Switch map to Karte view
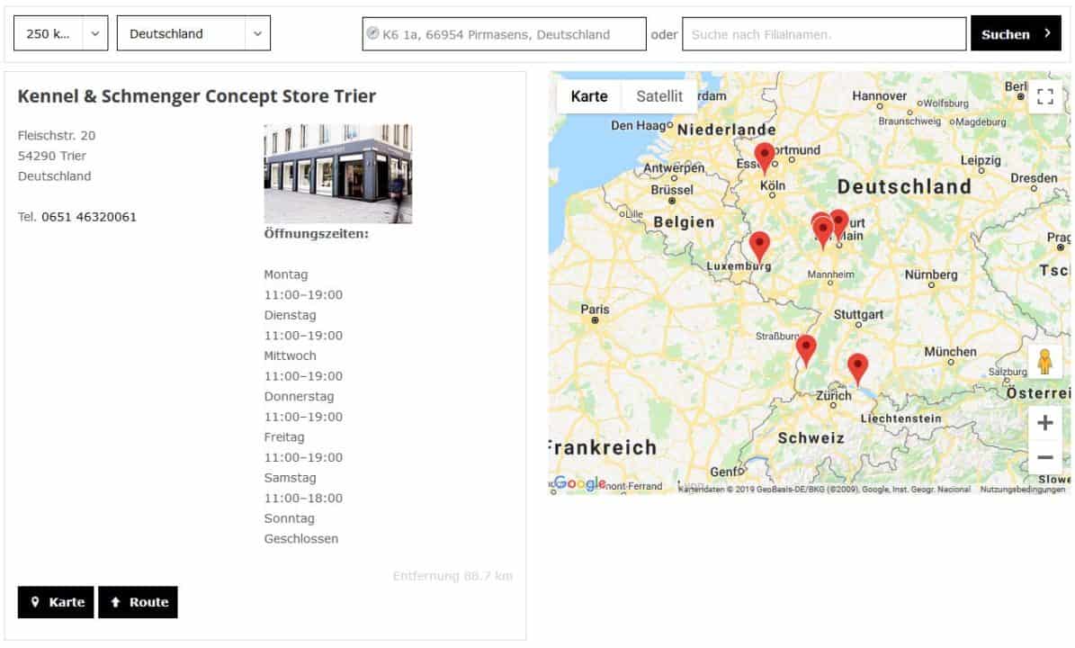This screenshot has width=1075, height=648. 589,96
